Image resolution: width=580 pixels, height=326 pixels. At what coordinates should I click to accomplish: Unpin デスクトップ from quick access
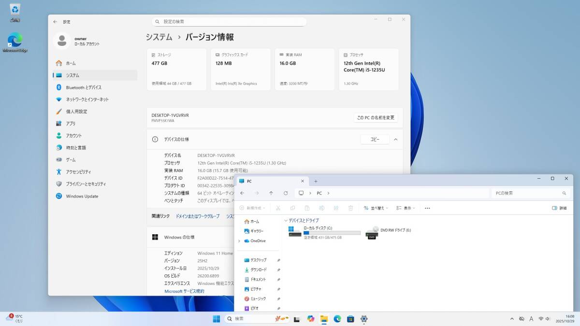click(278, 260)
